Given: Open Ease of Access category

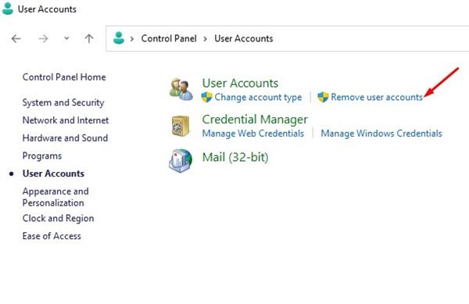Looking at the screenshot, I should tap(52, 236).
